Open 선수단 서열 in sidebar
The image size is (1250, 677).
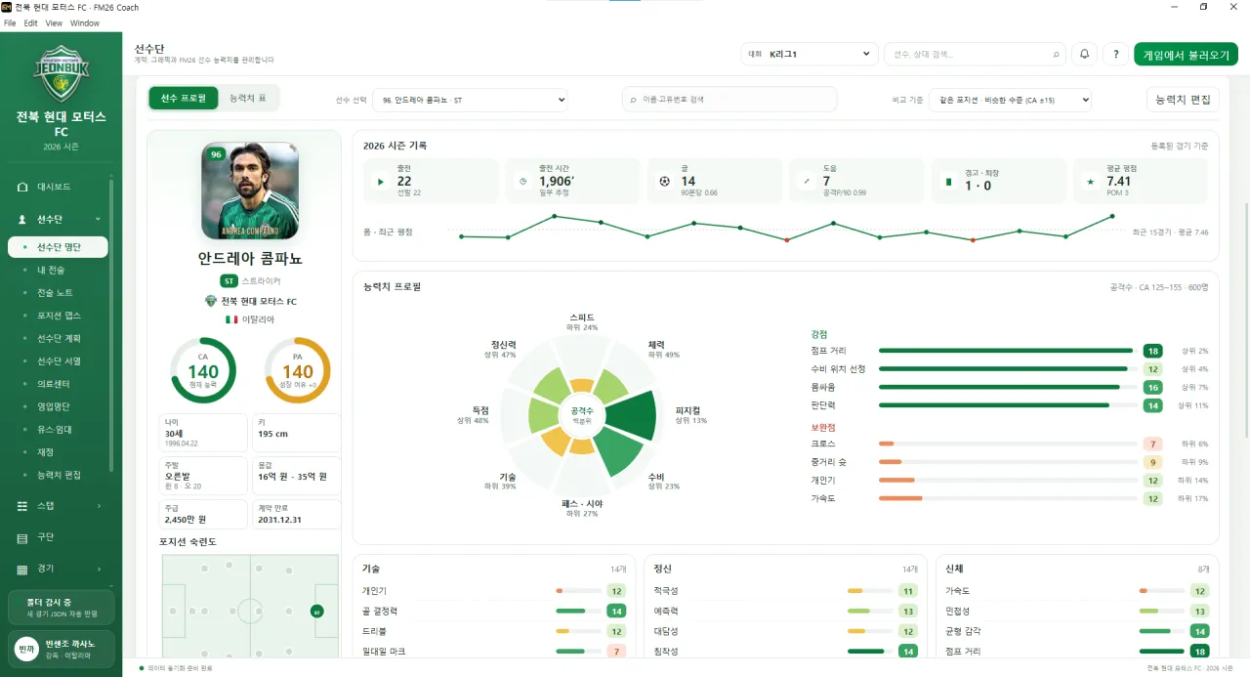coord(58,361)
